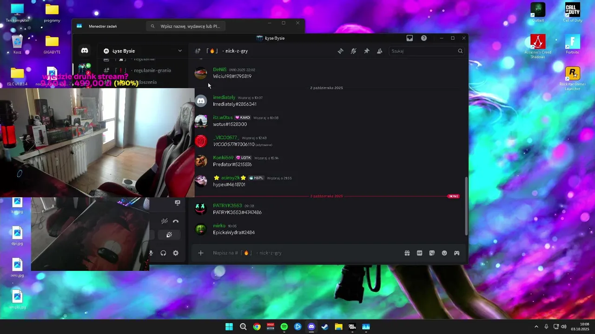
Task: Click username DeNiS
Action: click(x=220, y=70)
